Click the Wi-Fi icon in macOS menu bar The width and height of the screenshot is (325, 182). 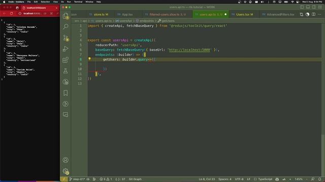[x=292, y=2]
